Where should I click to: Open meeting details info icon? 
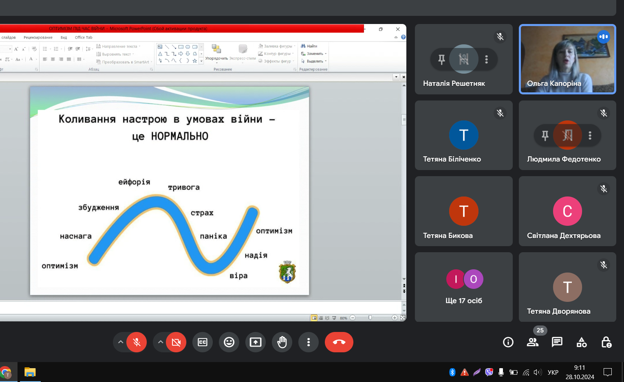click(508, 342)
